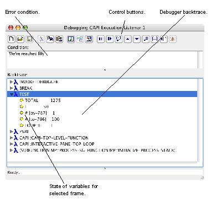
Task: Collapse the TEST frame
Action: pyautogui.click(x=11, y=94)
